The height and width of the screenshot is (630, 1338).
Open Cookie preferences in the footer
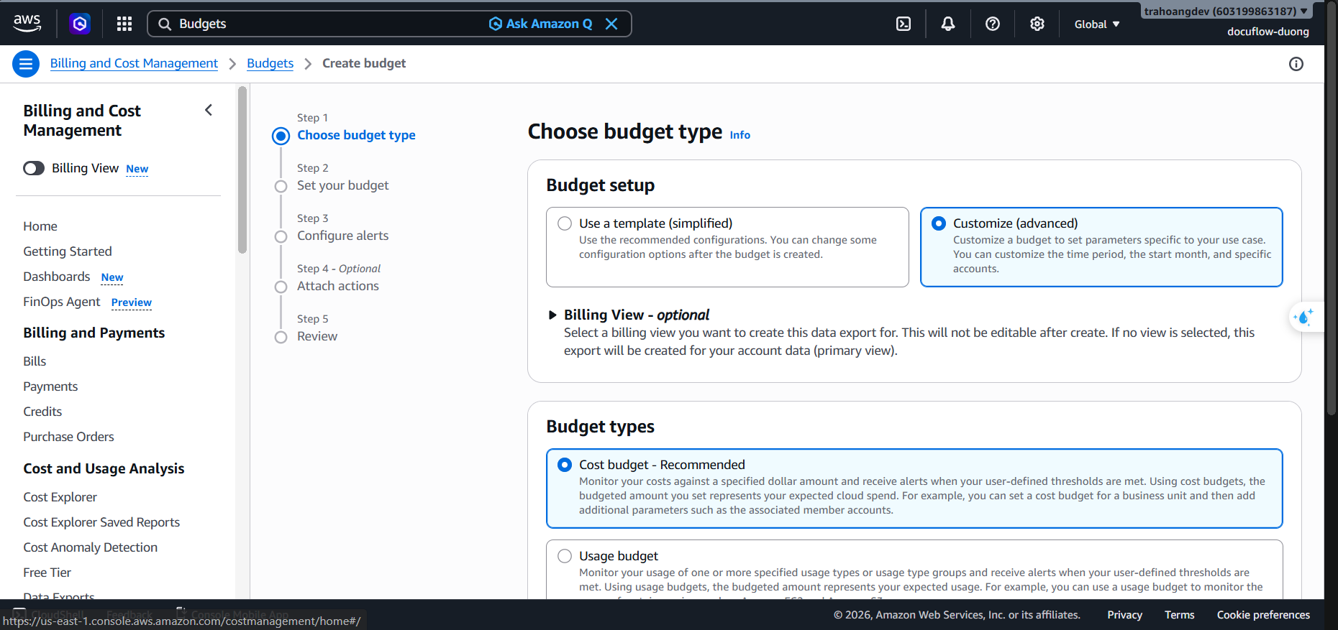[x=1263, y=615]
